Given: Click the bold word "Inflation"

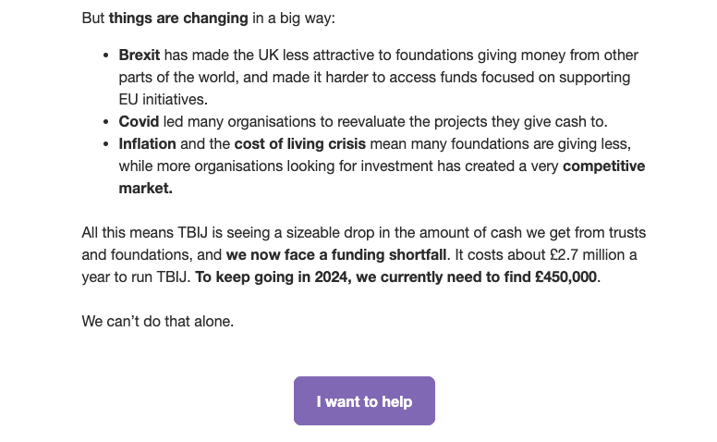Looking at the screenshot, I should 147,144.
